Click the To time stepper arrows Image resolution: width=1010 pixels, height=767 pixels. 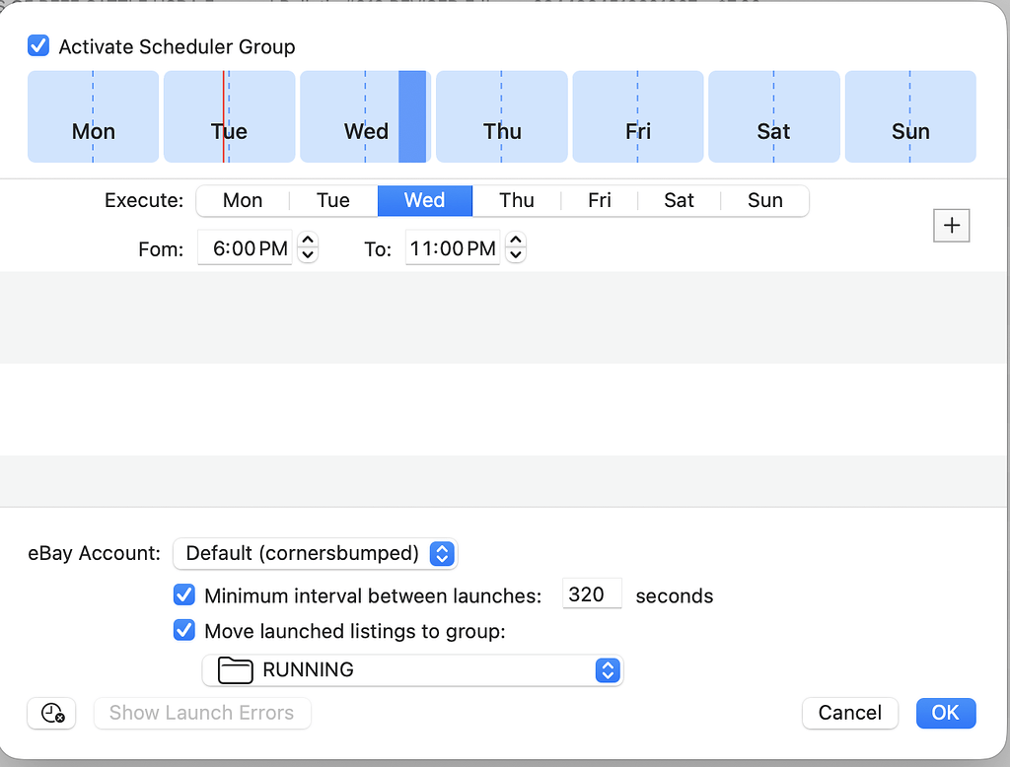point(515,247)
